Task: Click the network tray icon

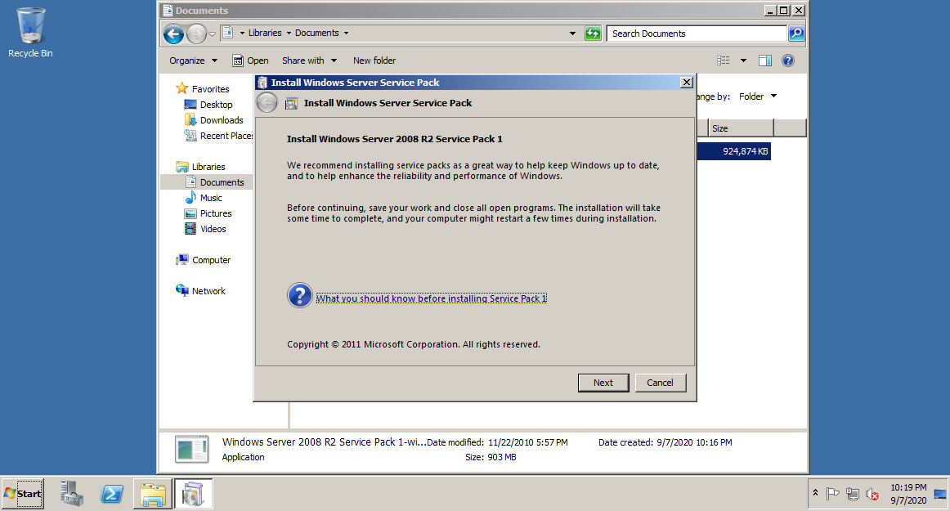Action: click(853, 494)
